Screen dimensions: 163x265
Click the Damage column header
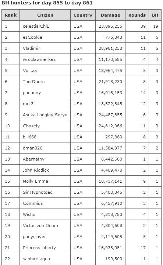coord(110,15)
